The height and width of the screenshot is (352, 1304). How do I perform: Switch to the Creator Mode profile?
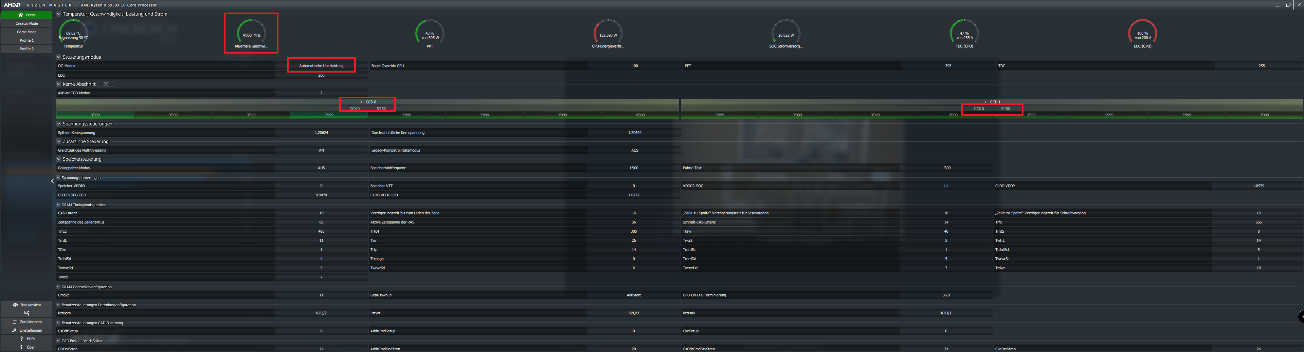click(27, 23)
